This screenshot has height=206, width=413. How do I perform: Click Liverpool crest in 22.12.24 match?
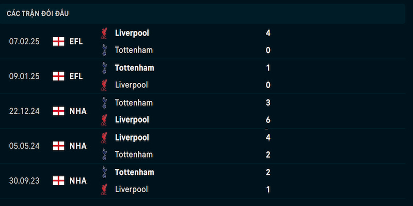pyautogui.click(x=104, y=120)
